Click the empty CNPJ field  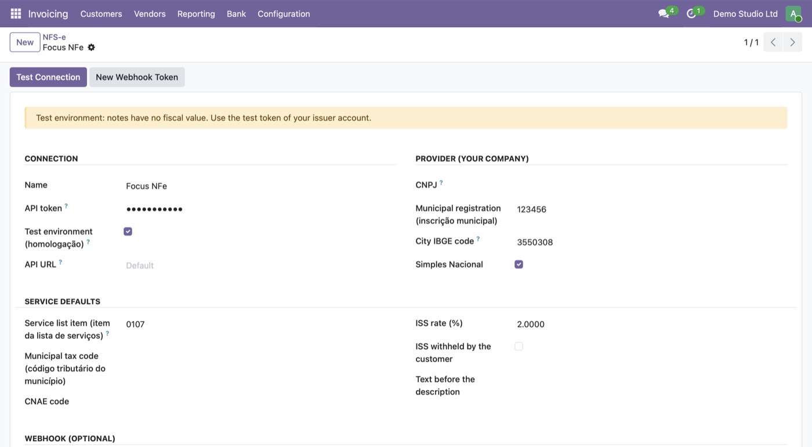point(652,186)
